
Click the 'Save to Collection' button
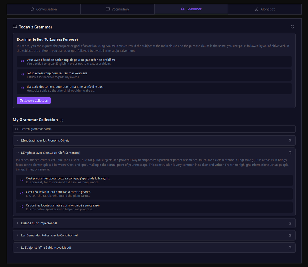34,100
